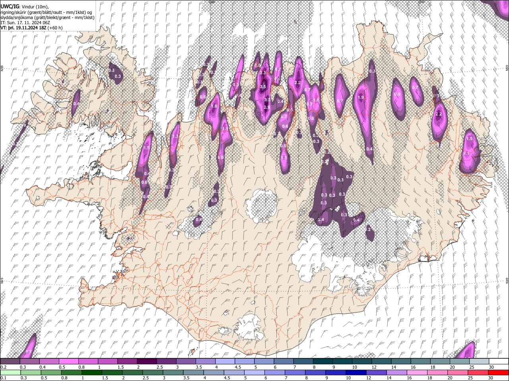Click the '0.2' label on the upper scale
Image resolution: width=509 pixels, height=381 pixels.
point(3,367)
